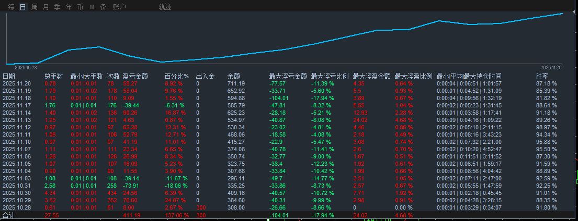
Task: Switch to the 年 yearly tab
Action: pyautogui.click(x=69, y=7)
